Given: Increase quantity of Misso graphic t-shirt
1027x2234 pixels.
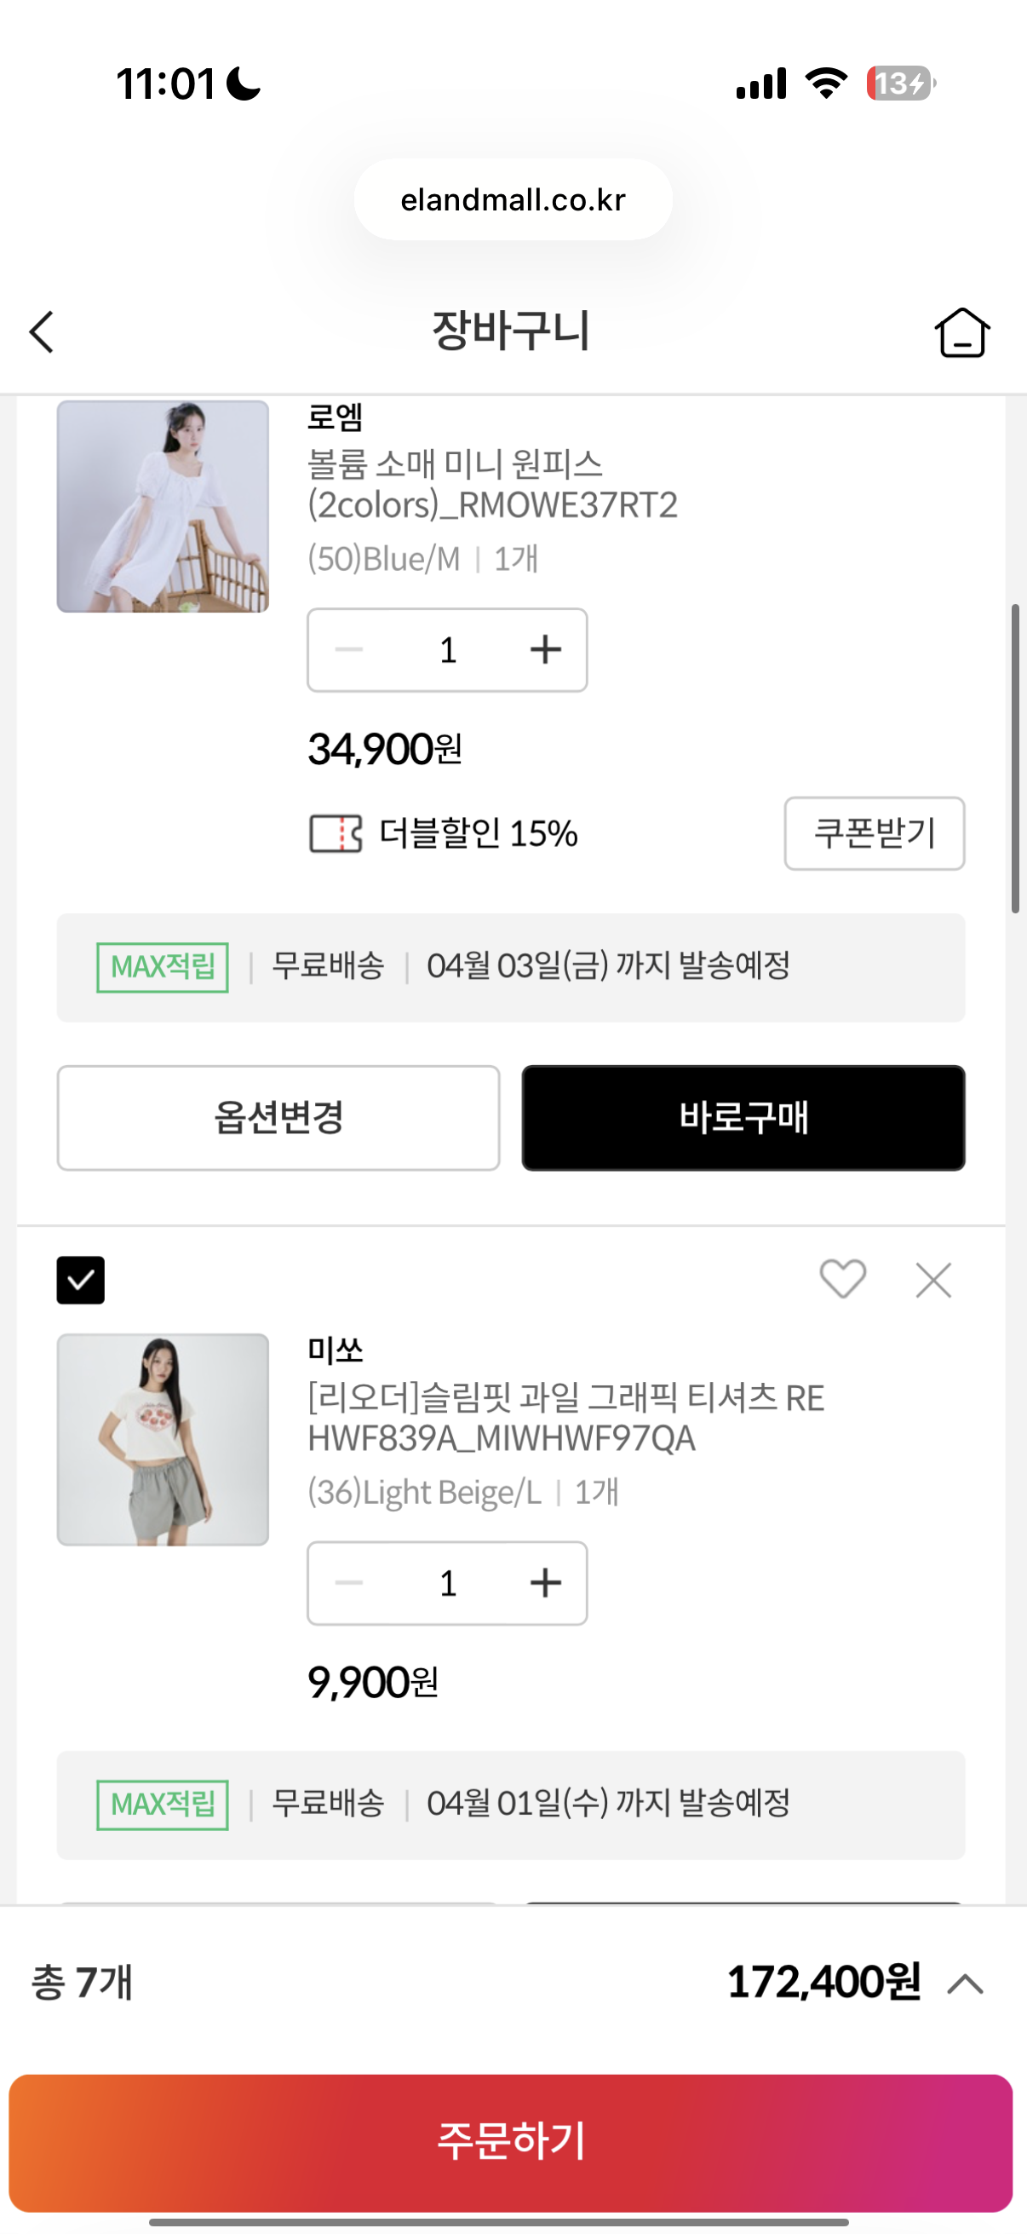Looking at the screenshot, I should point(545,1583).
